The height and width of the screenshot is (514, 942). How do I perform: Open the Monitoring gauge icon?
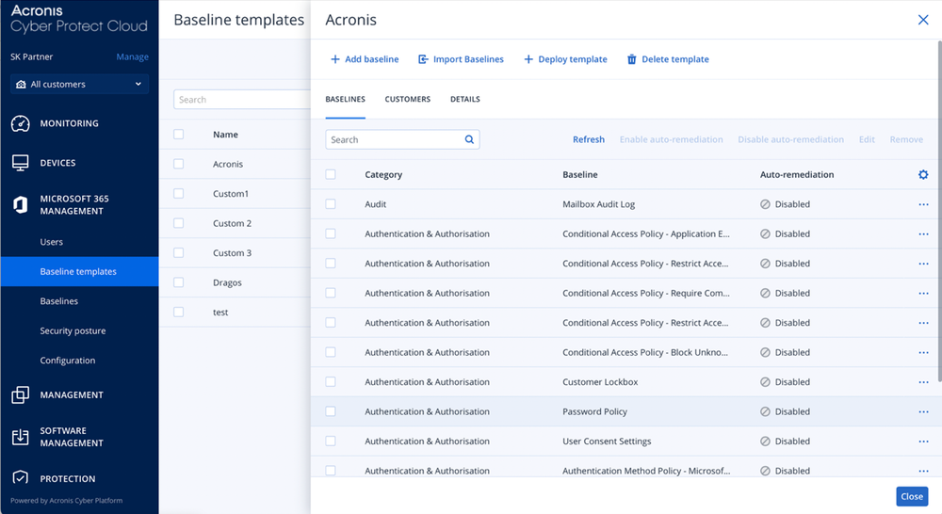21,123
